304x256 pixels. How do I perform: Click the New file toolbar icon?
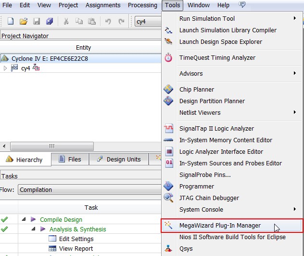coord(11,22)
